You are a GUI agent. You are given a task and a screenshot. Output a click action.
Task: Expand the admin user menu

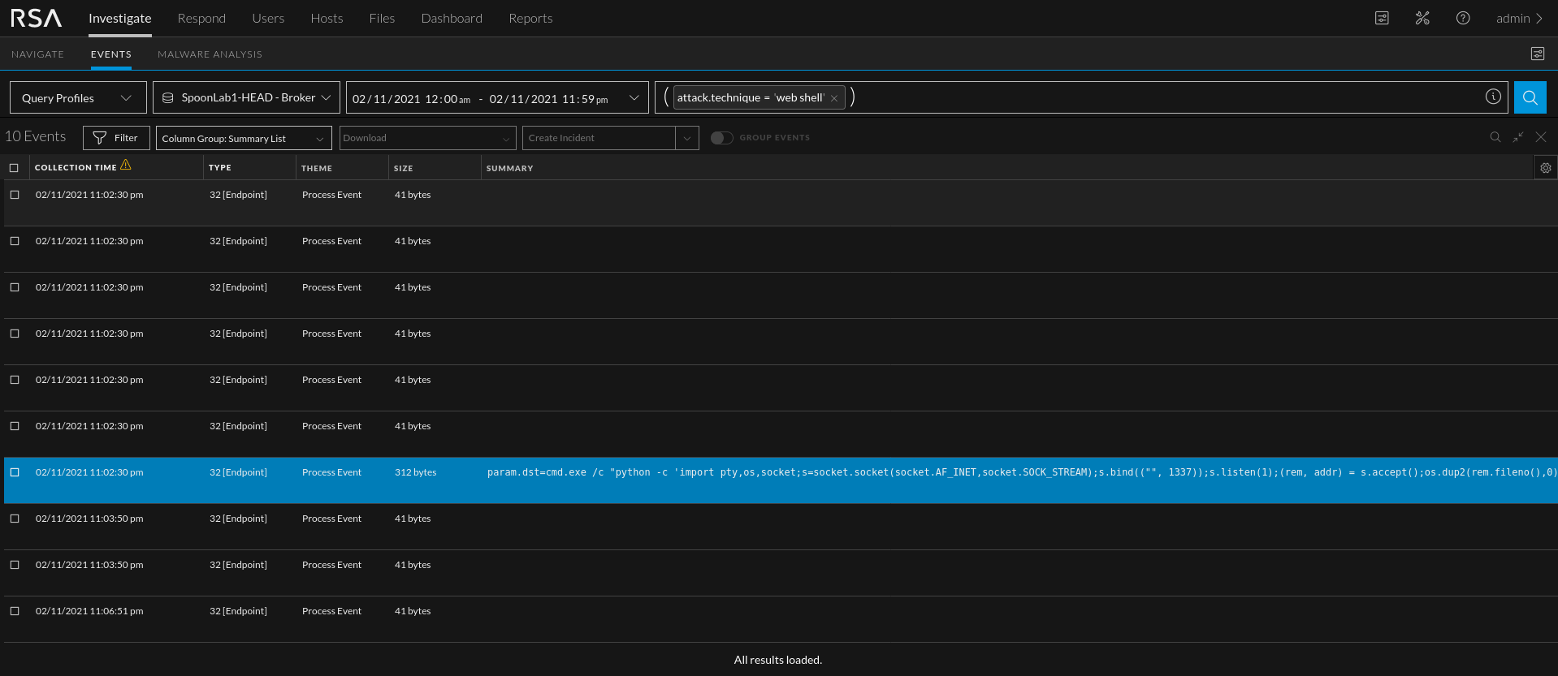coord(1519,18)
